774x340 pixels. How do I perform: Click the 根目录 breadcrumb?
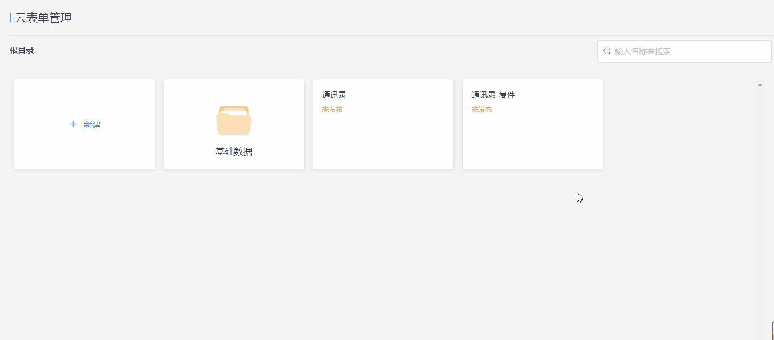pyautogui.click(x=22, y=50)
